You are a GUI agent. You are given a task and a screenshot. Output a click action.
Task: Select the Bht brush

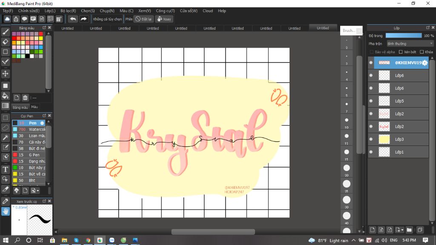[x=29, y=180]
